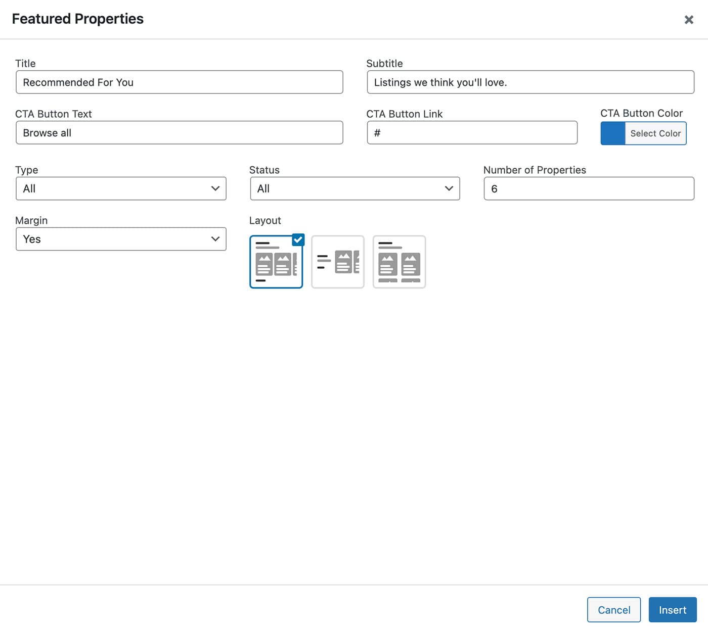Click the Number of Properties field
This screenshot has width=708, height=631.
(x=589, y=188)
